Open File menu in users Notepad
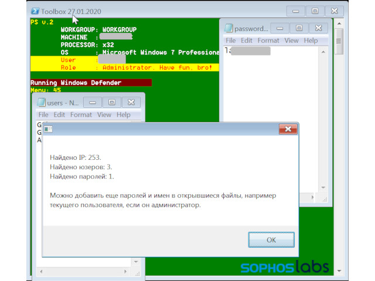 point(43,115)
